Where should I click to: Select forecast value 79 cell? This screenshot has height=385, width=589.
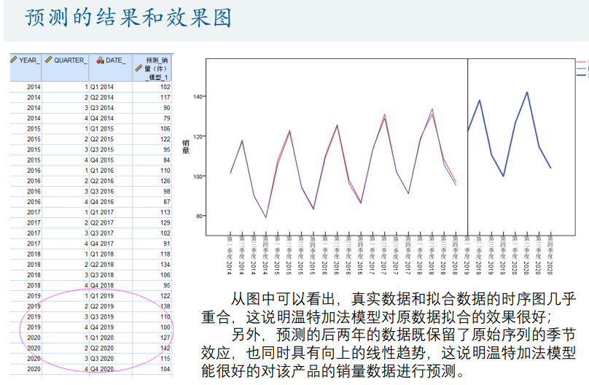(x=165, y=118)
